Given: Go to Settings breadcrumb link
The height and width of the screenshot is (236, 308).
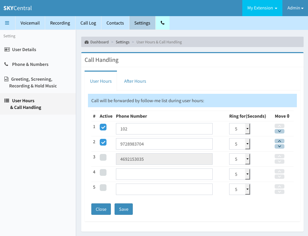Looking at the screenshot, I should pos(123,42).
